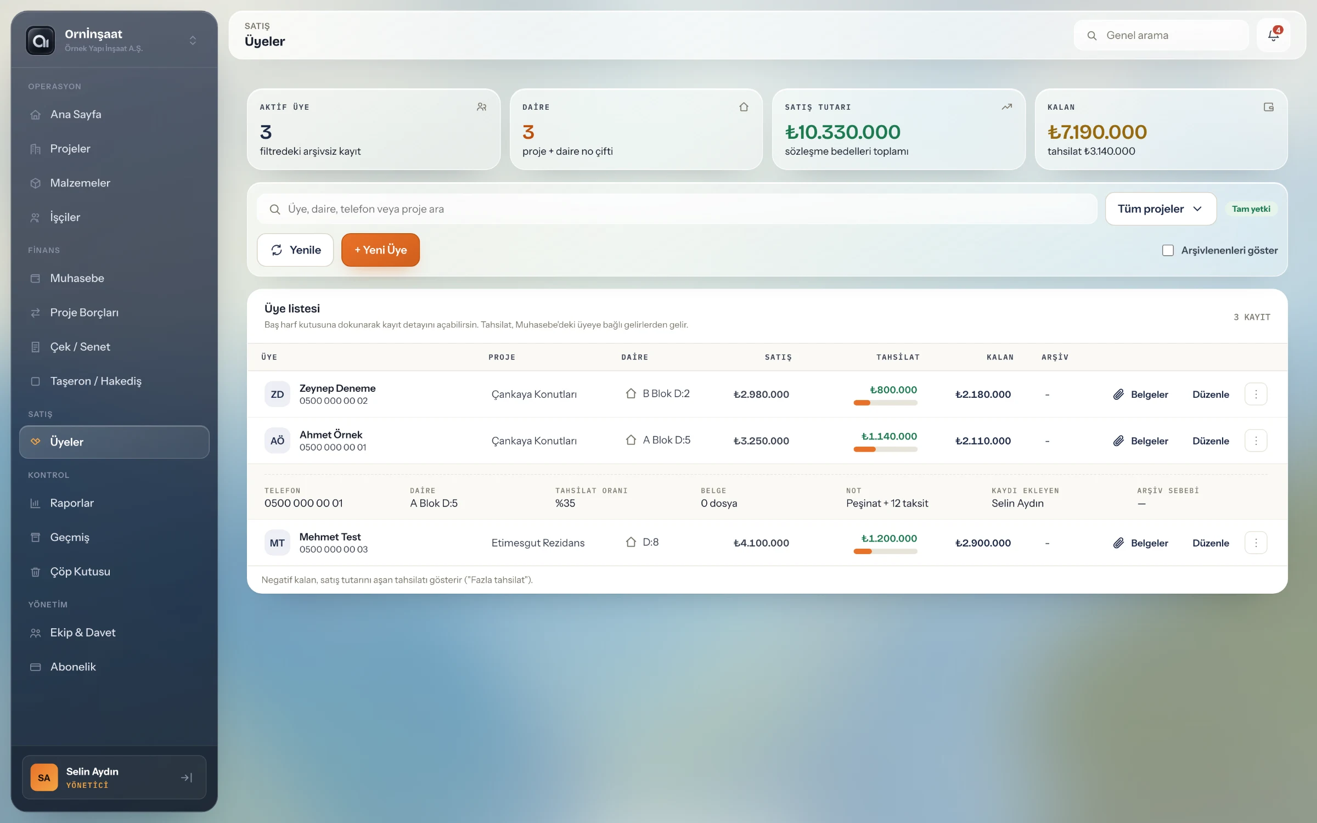Open the more options menu for Zeynep Deneme

pos(1256,394)
